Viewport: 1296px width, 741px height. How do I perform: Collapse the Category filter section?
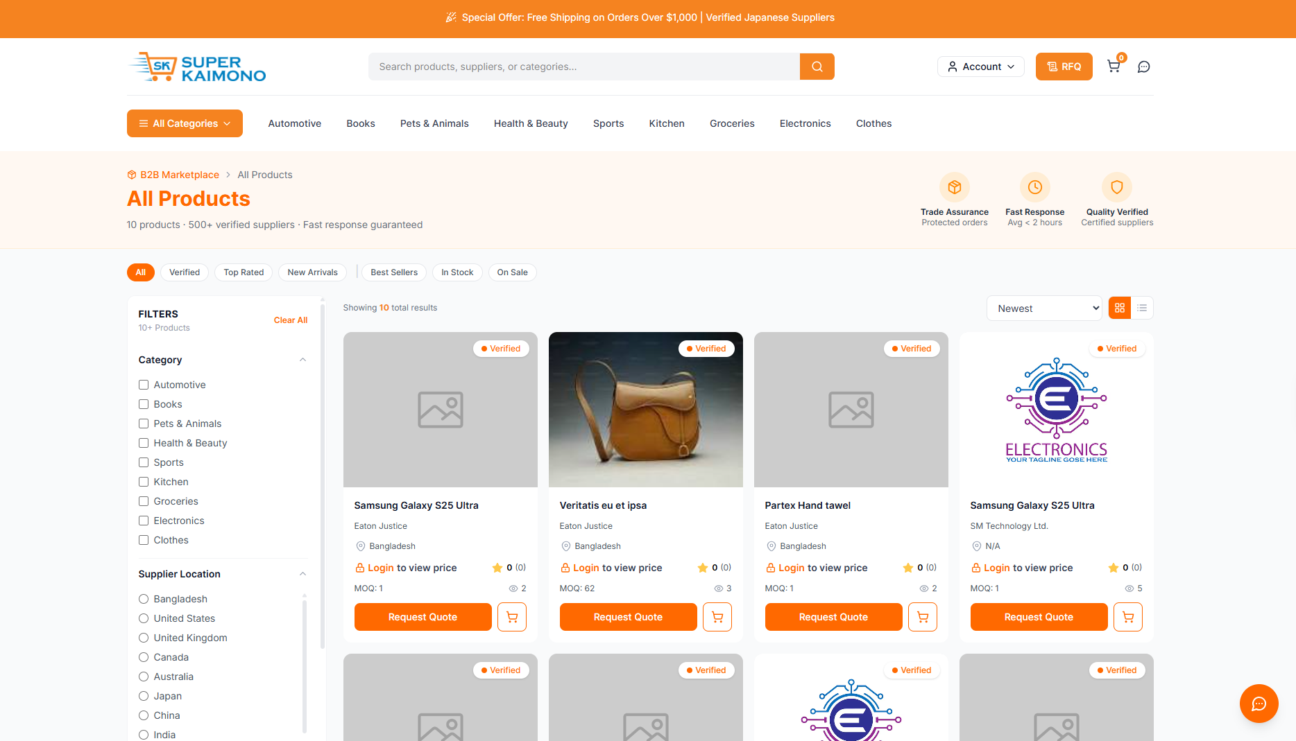pyautogui.click(x=302, y=360)
